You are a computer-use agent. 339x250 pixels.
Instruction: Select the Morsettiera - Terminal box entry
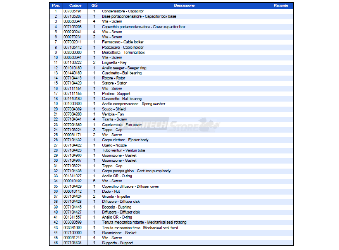pos(123,52)
